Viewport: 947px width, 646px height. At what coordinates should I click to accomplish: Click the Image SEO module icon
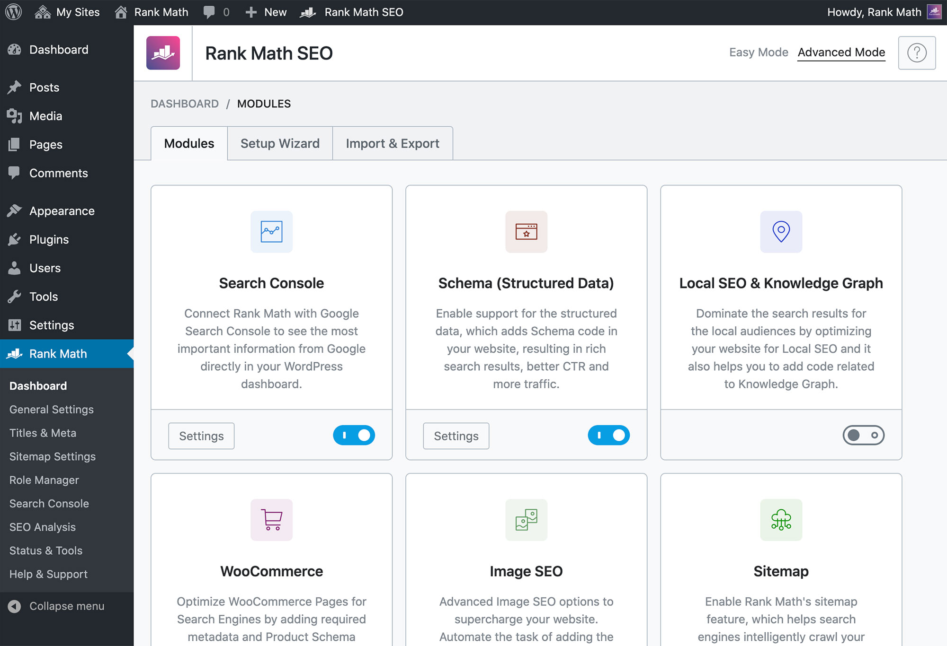tap(525, 519)
